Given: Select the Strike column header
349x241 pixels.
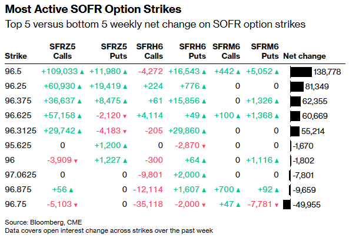Looking at the screenshot, I should tap(16, 56).
